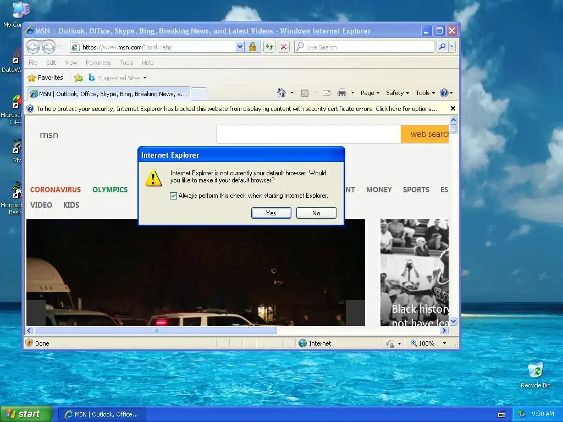Click the warning icon in the dialog
This screenshot has width=563, height=422.
tap(153, 178)
